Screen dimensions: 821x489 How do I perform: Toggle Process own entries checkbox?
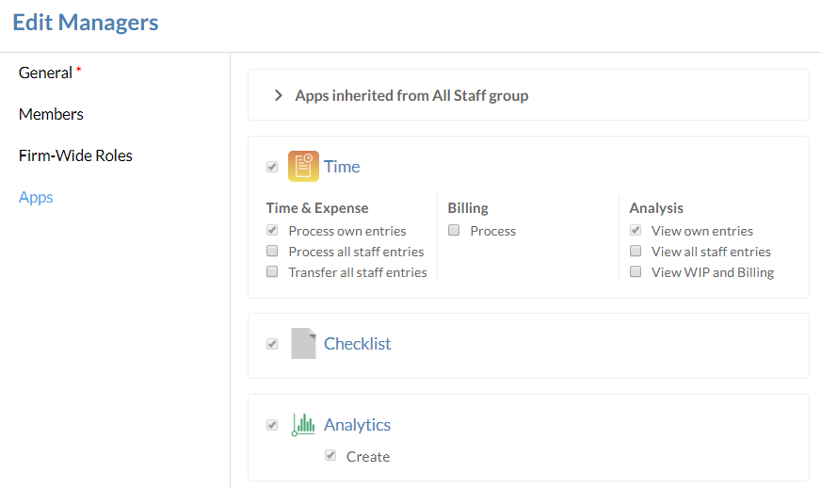click(x=272, y=231)
